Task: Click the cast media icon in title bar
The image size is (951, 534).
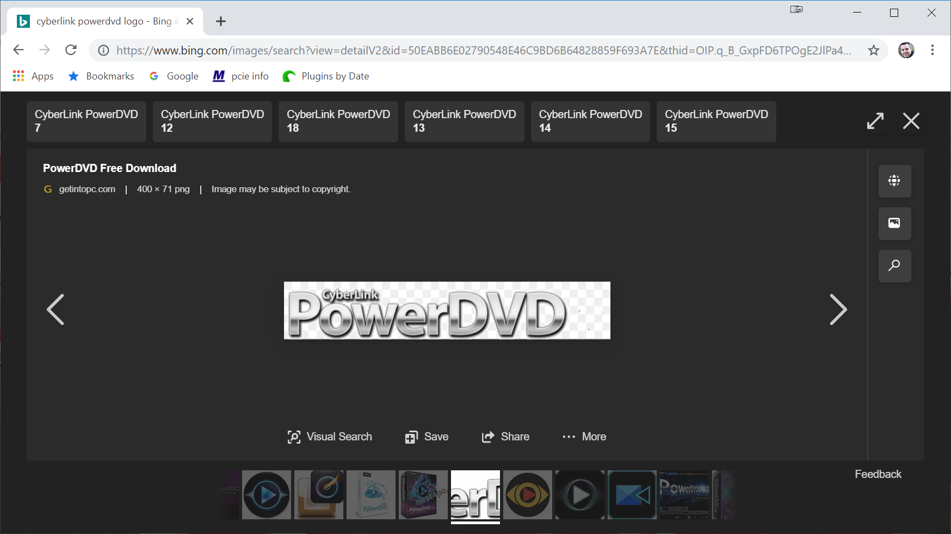Action: 796,9
